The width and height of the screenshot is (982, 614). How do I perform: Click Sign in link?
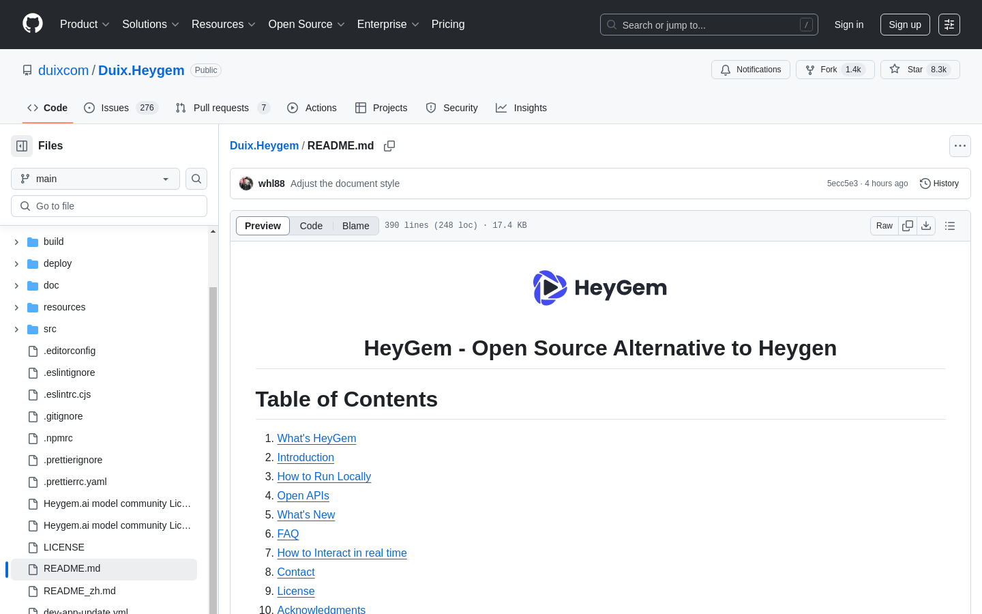point(849,25)
